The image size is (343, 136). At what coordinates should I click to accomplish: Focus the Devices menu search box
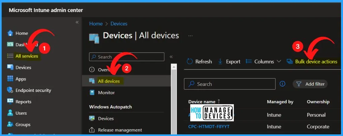[127, 57]
